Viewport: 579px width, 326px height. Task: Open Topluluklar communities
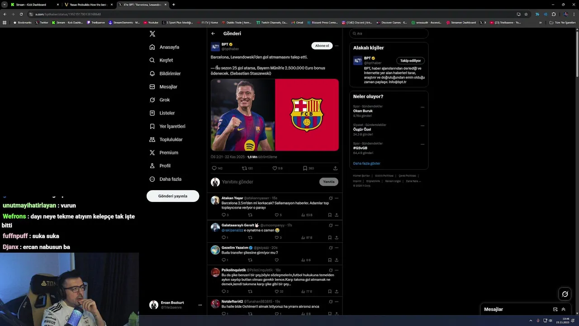click(166, 139)
